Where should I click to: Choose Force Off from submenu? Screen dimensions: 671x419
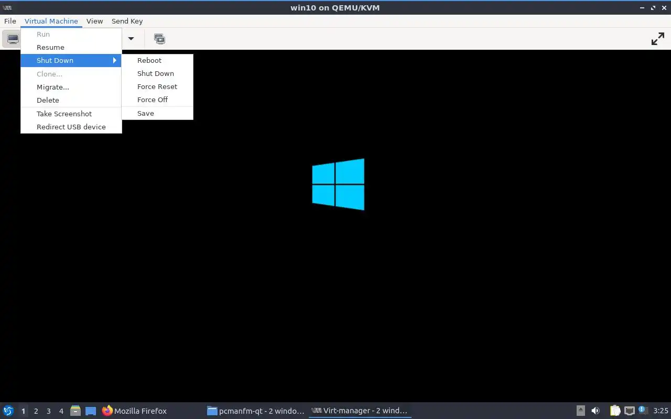(x=157, y=100)
